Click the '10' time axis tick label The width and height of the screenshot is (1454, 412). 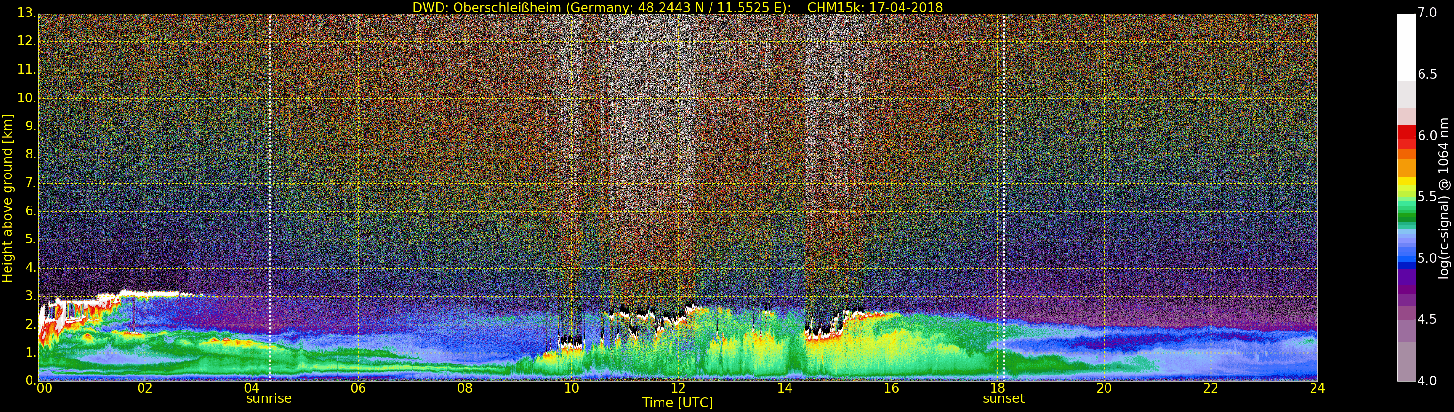click(571, 388)
